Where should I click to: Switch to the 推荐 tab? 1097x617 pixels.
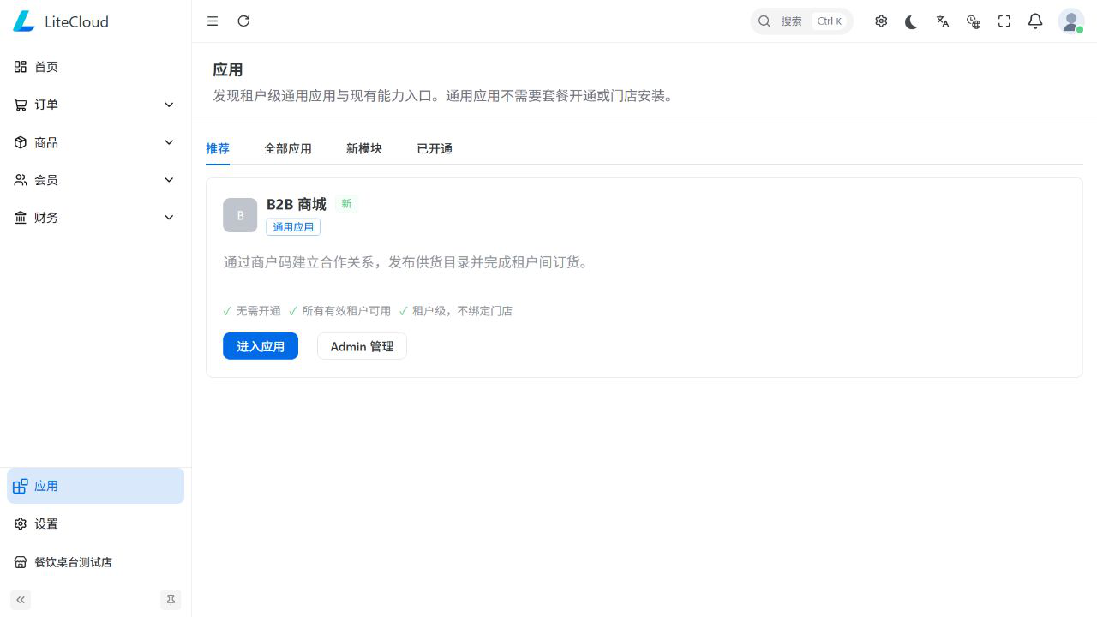[x=218, y=148]
